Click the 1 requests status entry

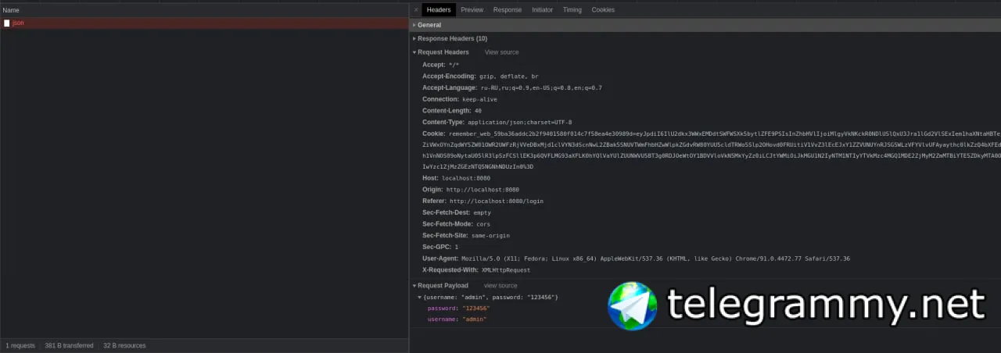click(20, 346)
